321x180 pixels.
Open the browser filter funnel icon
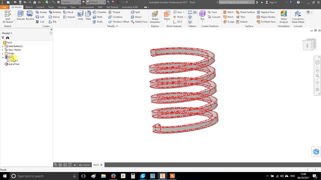click(3, 38)
